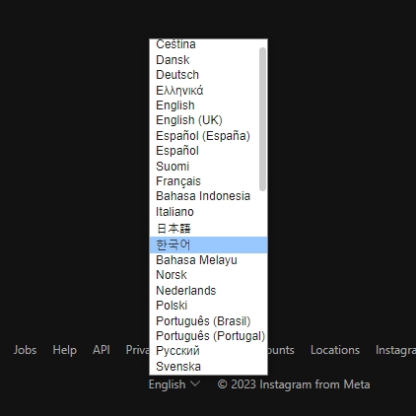Choose highlighted 한국어 option
The width and height of the screenshot is (416, 416).
[x=208, y=244]
